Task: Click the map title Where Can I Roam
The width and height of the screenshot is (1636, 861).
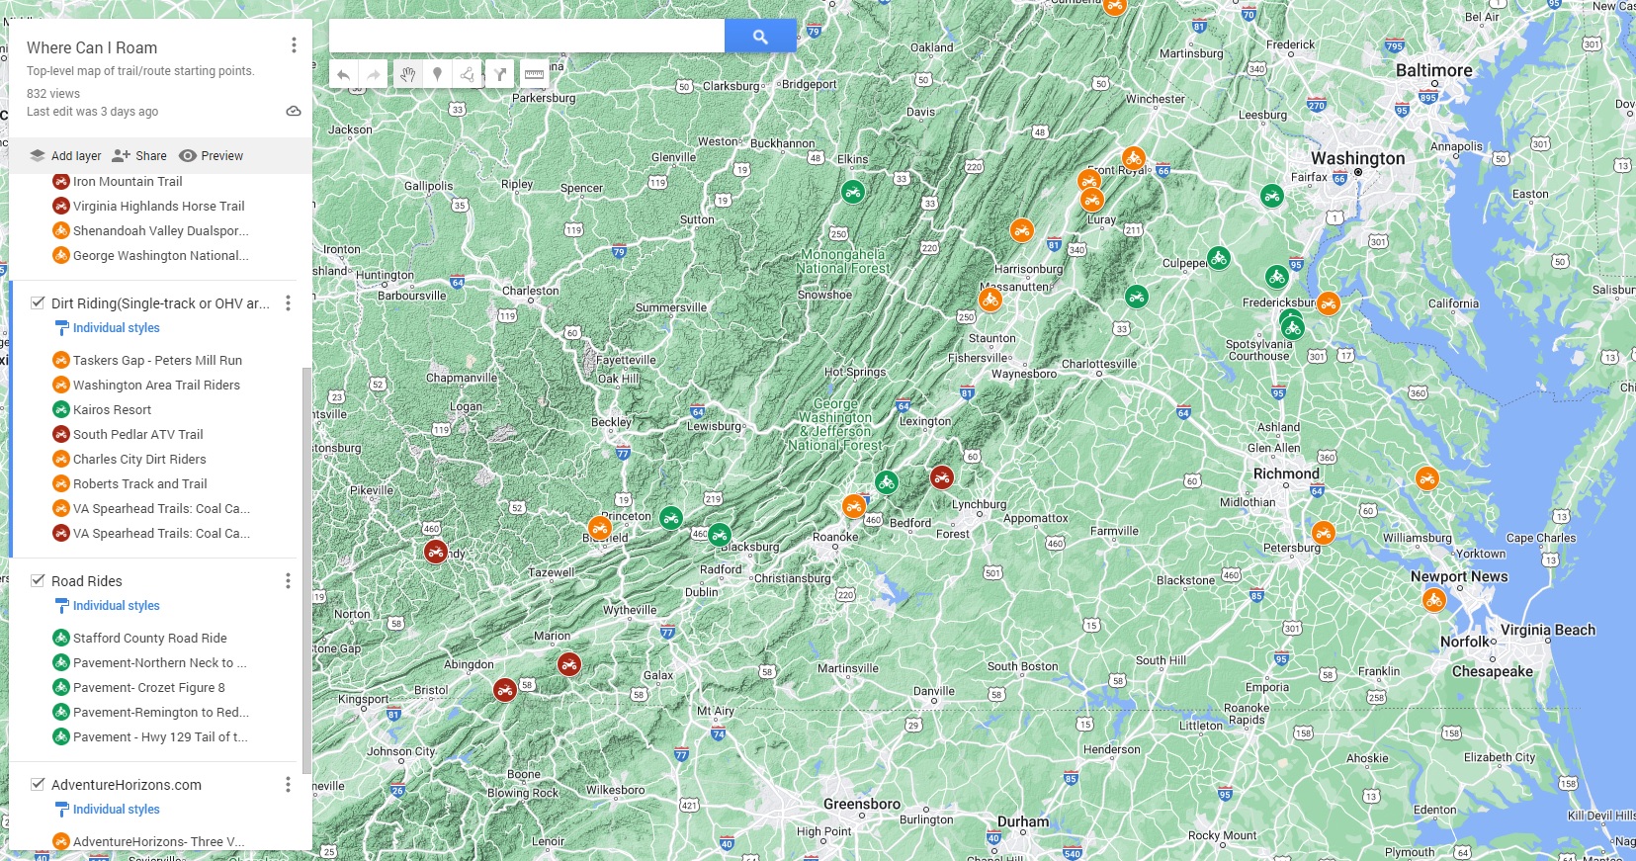Action: point(92,47)
